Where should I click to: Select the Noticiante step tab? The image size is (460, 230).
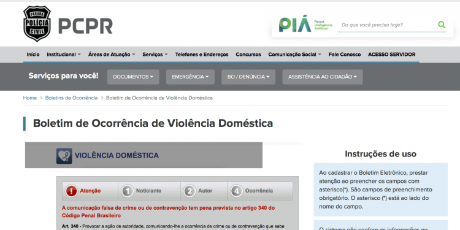[x=149, y=191]
